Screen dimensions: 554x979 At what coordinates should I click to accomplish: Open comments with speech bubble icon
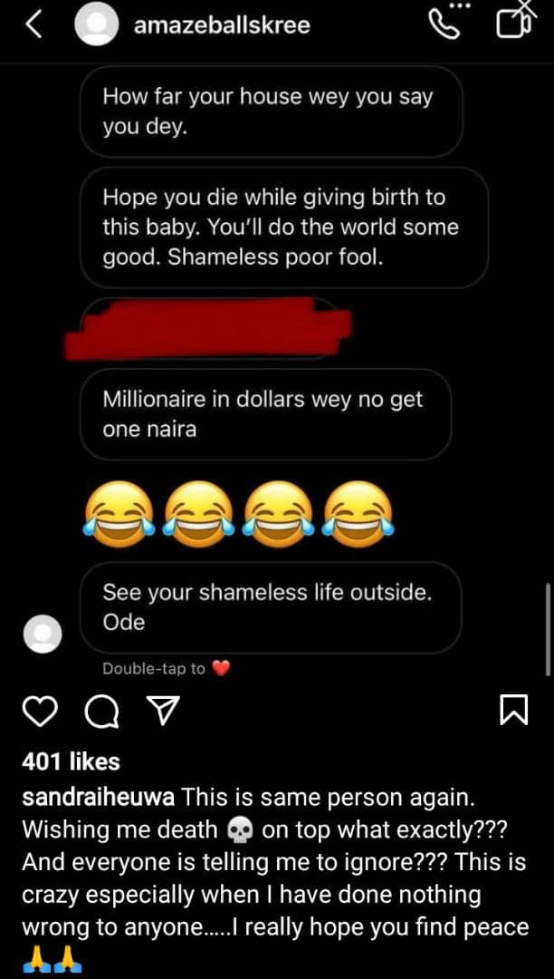[102, 712]
